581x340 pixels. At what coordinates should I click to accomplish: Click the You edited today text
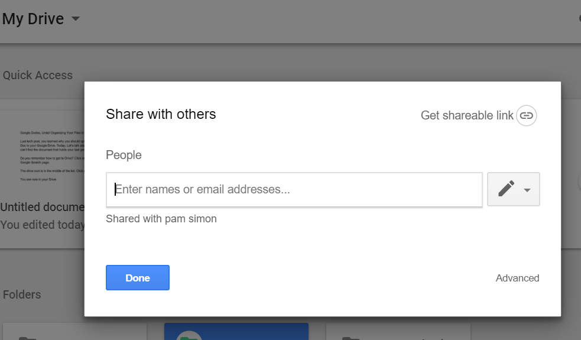tap(42, 225)
